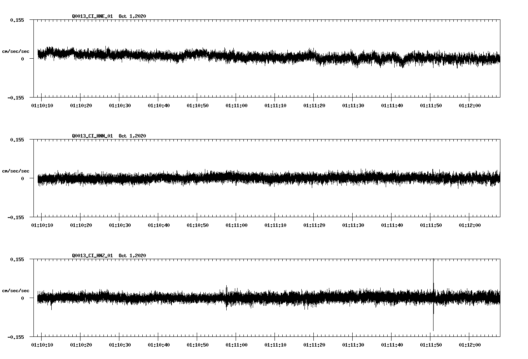The width and height of the screenshot is (528, 359).
Task: Click the Q0013_CI_HNZ_01 channel title
Action: (x=92, y=256)
